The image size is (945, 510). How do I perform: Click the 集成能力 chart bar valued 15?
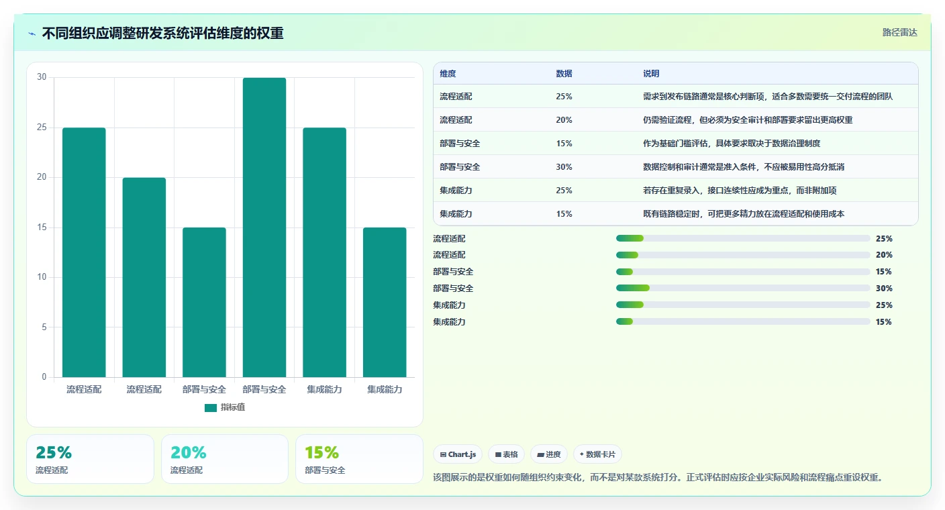pyautogui.click(x=385, y=302)
